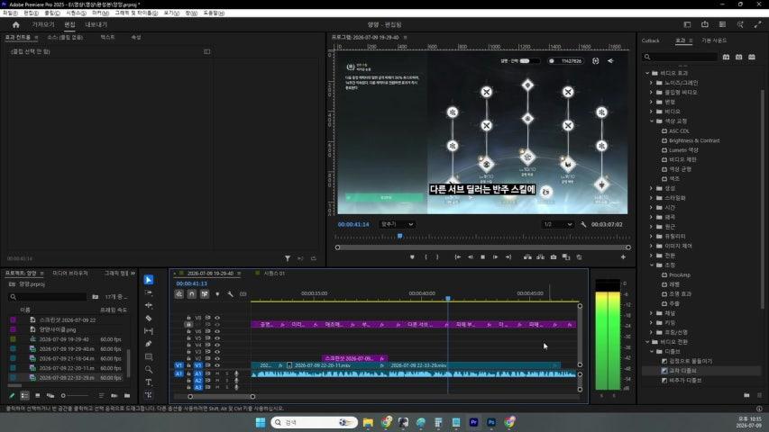Click the Export Frame camera icon
Image resolution: width=769 pixels, height=432 pixels.
point(554,257)
